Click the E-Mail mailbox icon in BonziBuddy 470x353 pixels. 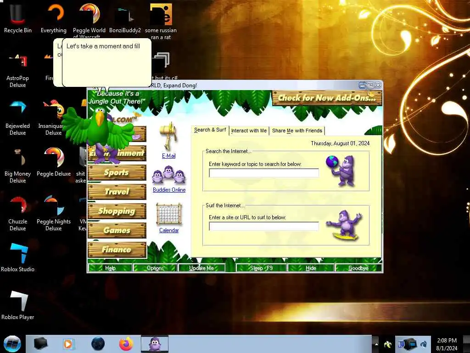(169, 136)
